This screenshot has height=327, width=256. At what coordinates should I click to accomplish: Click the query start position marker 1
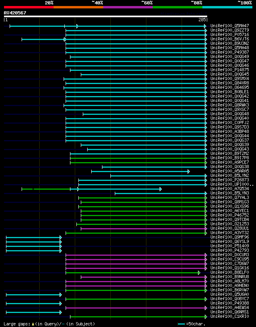point(6,20)
